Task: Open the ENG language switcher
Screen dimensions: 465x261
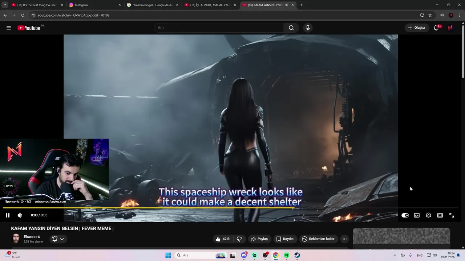Action: (420, 256)
